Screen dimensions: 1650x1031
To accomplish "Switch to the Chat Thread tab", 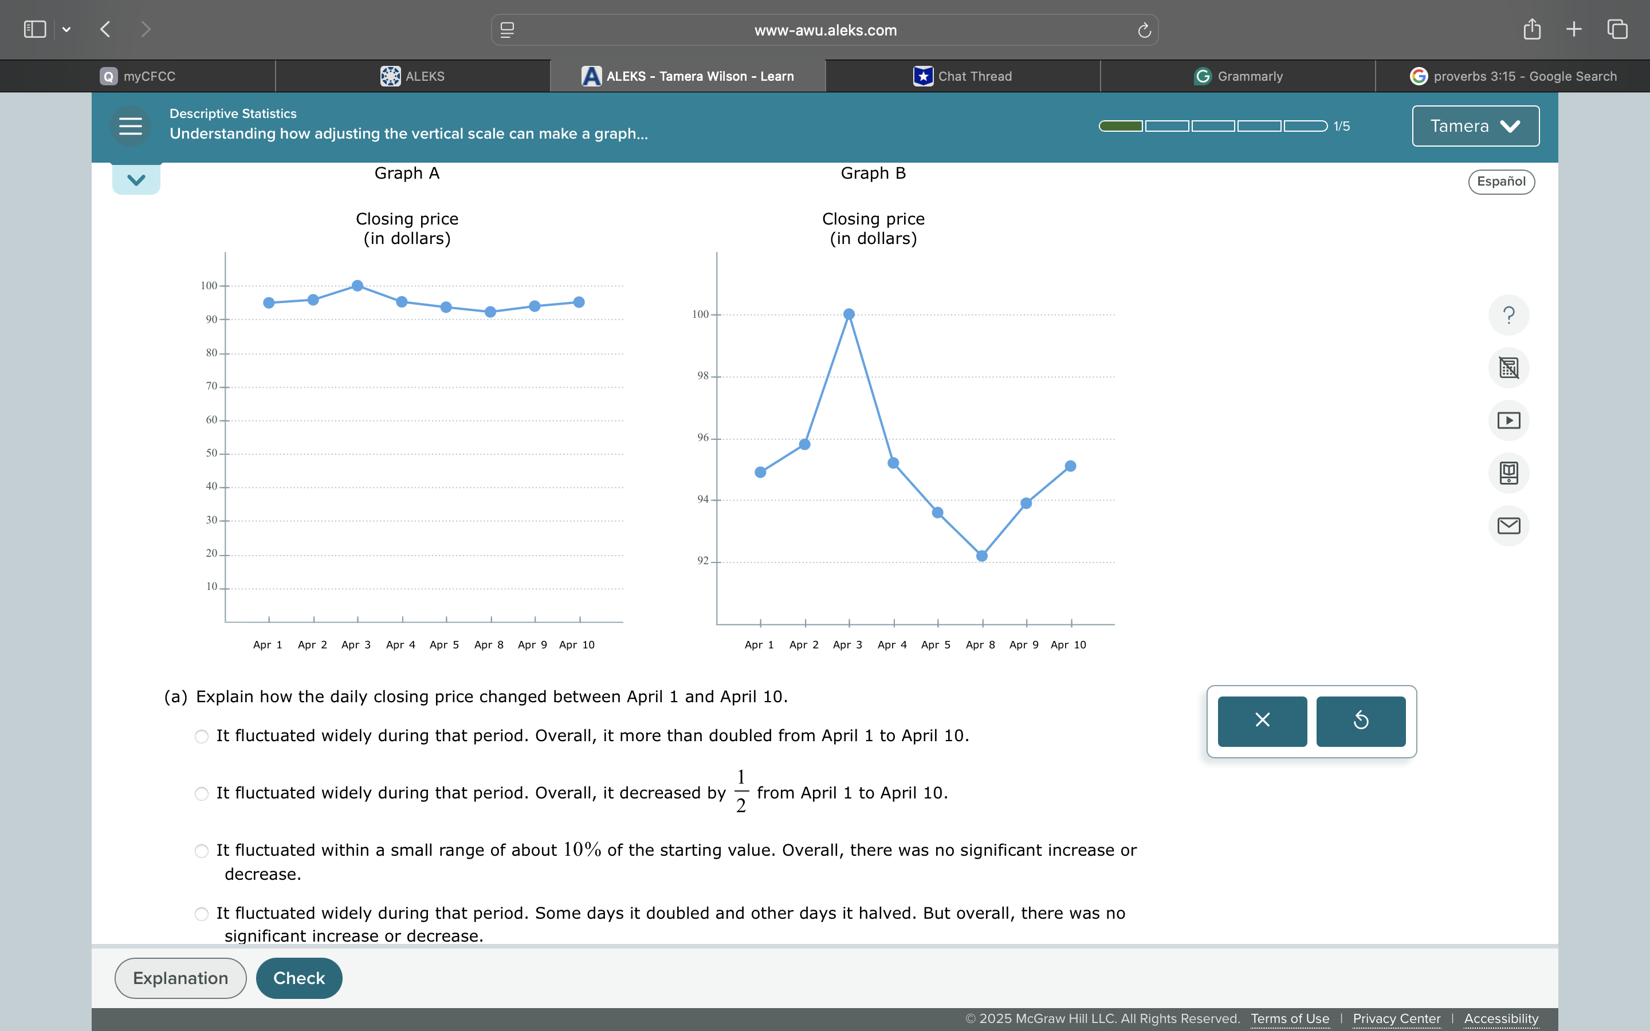I will pos(962,76).
